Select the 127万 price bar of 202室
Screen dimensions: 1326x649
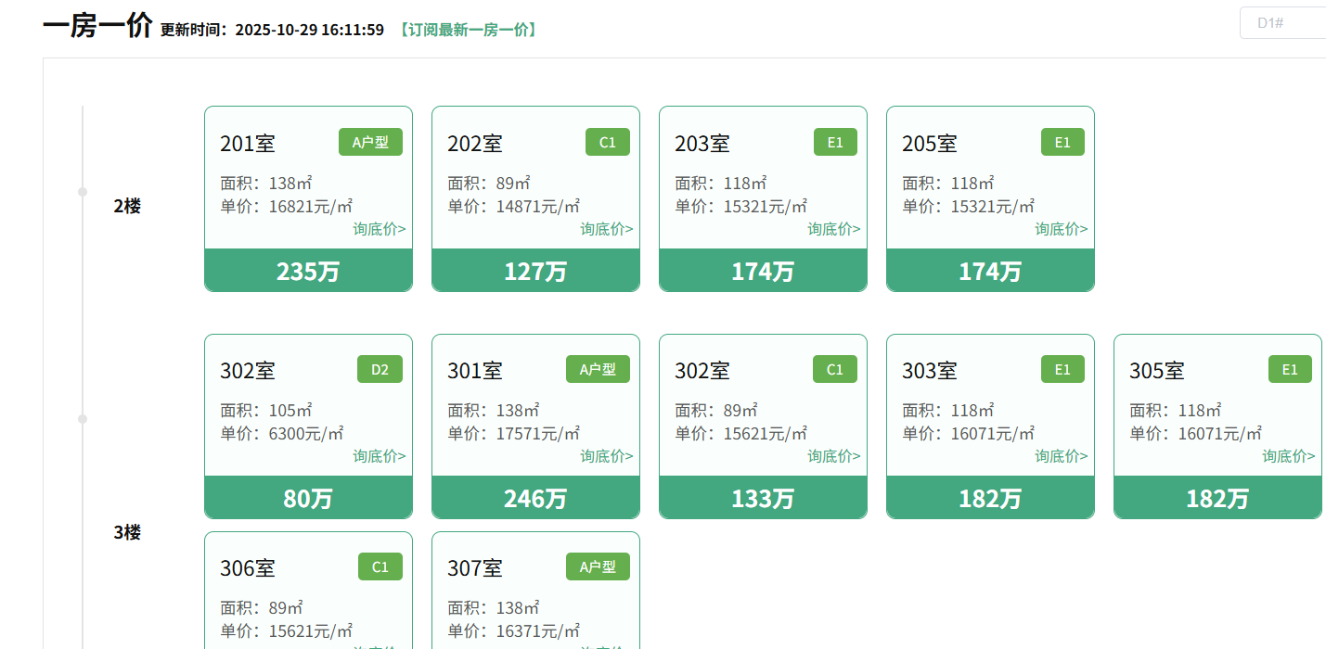click(535, 271)
